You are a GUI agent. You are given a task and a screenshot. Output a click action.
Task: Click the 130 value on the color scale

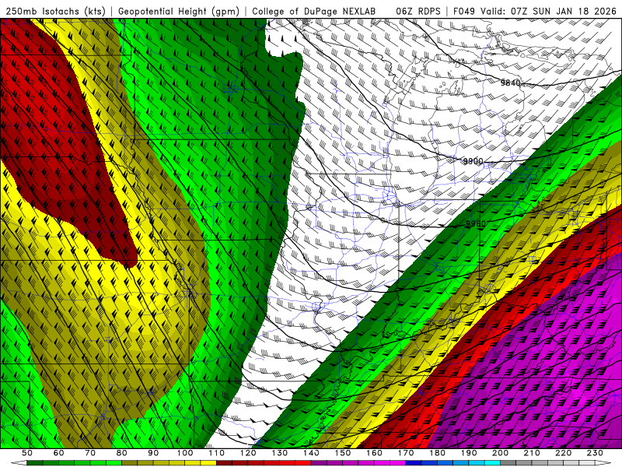(280, 453)
